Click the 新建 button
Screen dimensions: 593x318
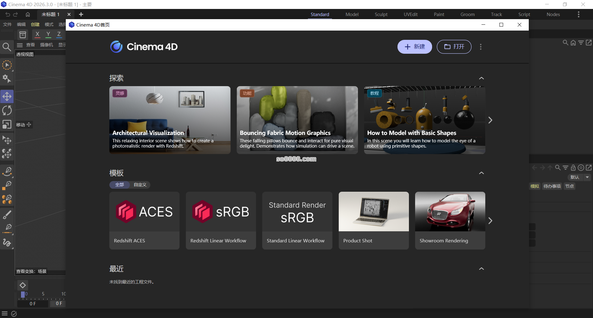click(414, 47)
